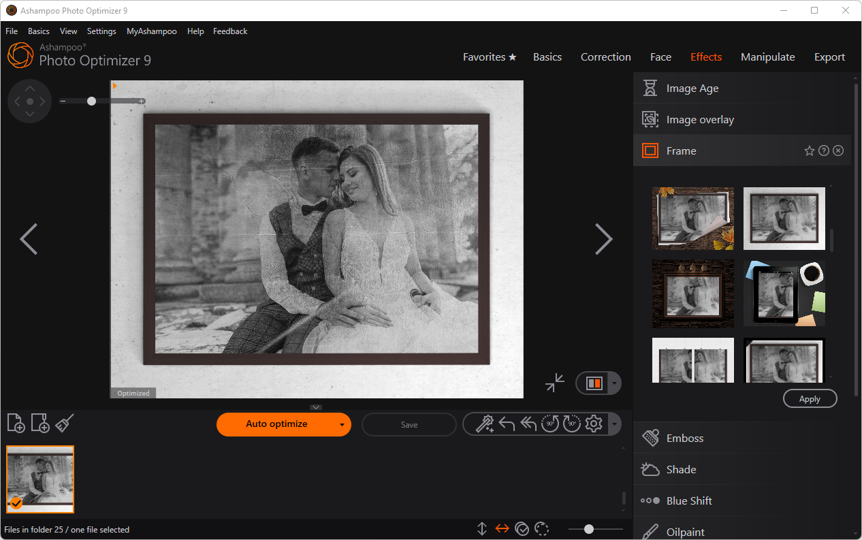Viewport: 862px width, 540px height.
Task: Undo the last edit with the undo arrow
Action: 507,424
